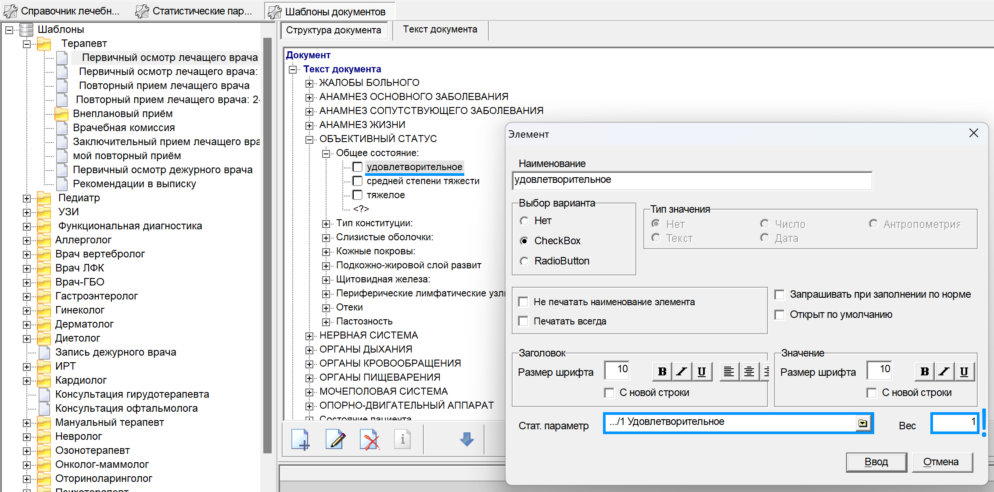
Task: Expand the Педиатр folder
Action: [x=27, y=198]
